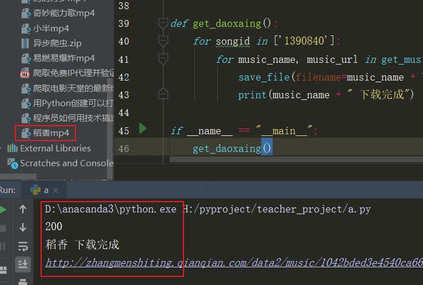
Task: Open Scratches and Consoles
Action: click(67, 163)
